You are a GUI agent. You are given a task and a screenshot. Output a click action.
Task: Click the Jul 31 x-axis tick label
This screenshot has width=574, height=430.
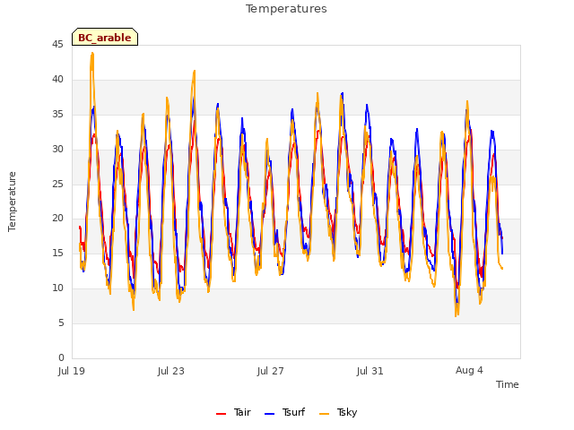[x=370, y=371]
